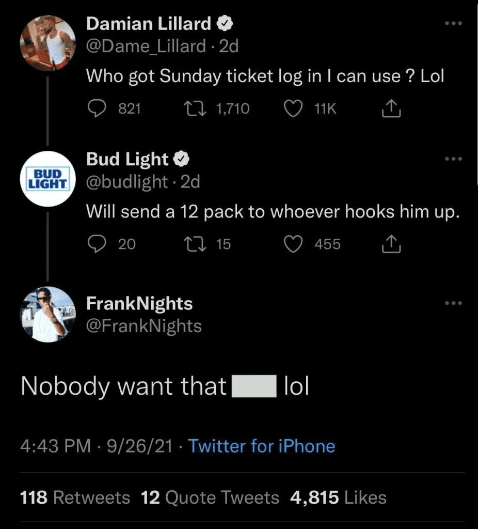
Task: Share Bud Light's tweet via share icon
Action: [x=391, y=244]
